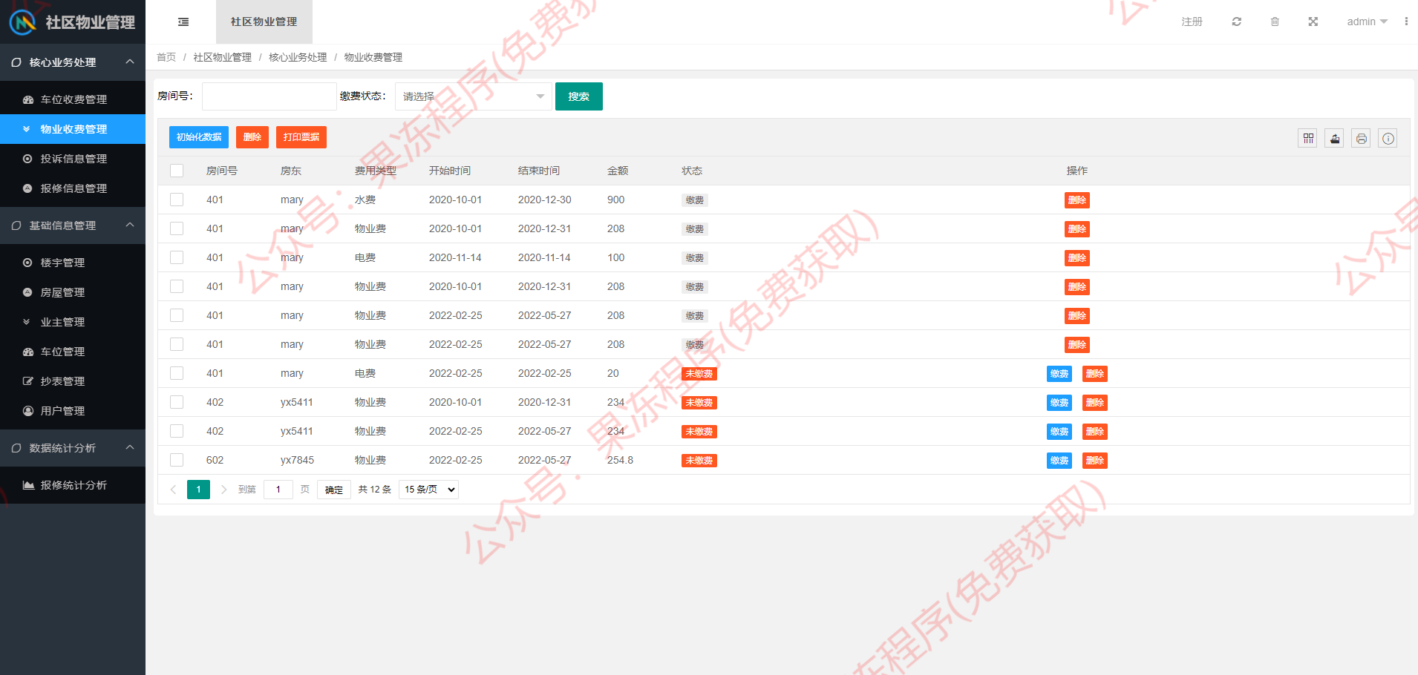Screen dimensions: 1418x675
Task: Click the 初始化数据 button
Action: point(199,137)
